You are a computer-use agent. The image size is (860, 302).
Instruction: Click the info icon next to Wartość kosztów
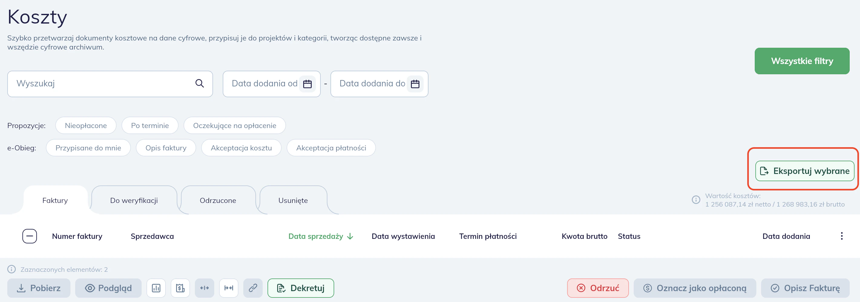pos(696,200)
